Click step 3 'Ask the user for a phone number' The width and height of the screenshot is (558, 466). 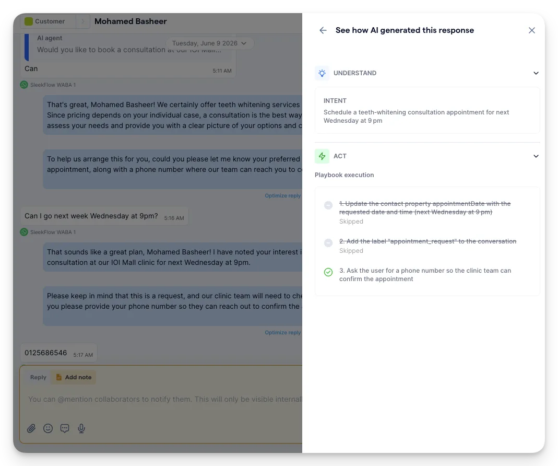[x=425, y=275]
